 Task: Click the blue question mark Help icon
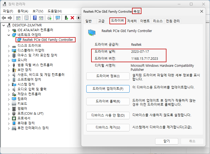pyautogui.click(x=35, y=18)
